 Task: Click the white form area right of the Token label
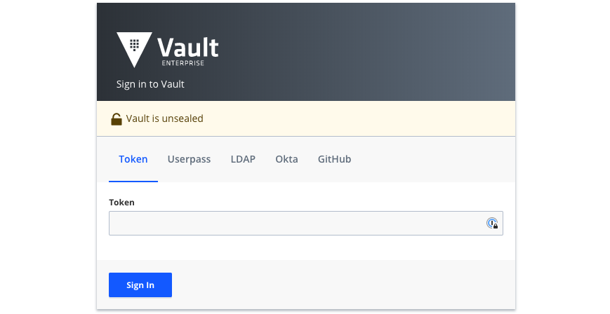click(x=316, y=202)
